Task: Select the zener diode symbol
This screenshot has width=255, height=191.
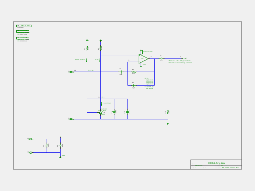Action: coord(100,112)
